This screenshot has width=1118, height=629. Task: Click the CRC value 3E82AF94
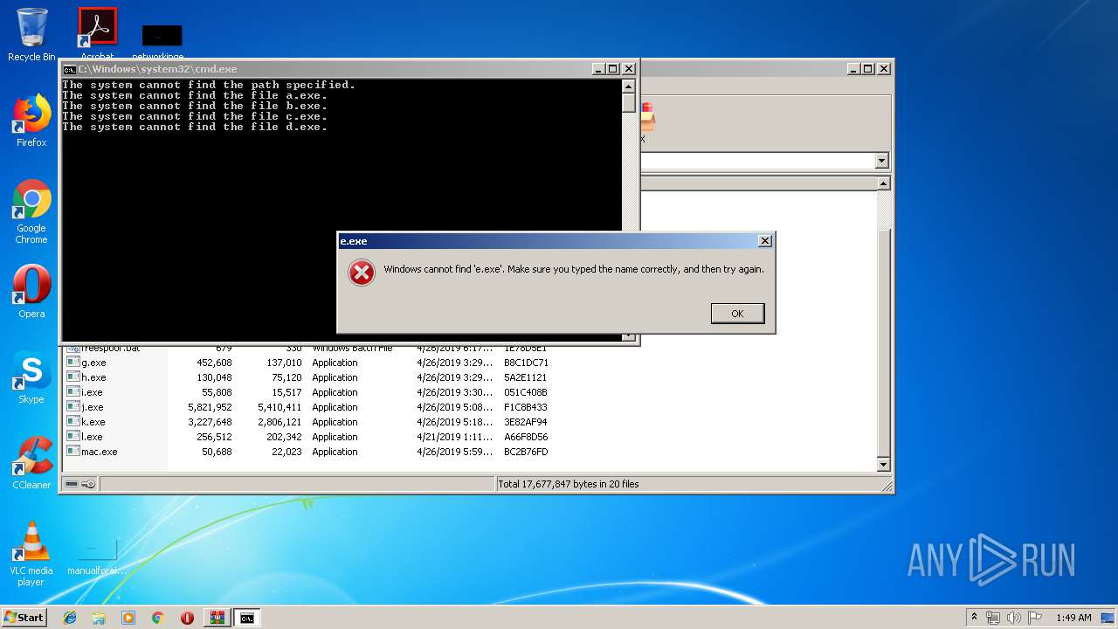coord(526,422)
